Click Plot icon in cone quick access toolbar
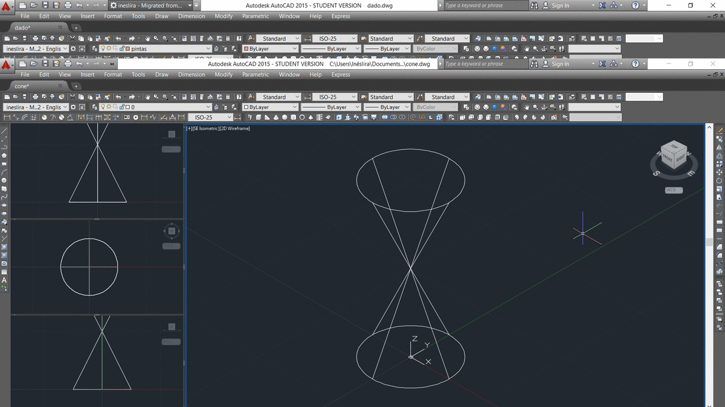 pyautogui.click(x=68, y=64)
